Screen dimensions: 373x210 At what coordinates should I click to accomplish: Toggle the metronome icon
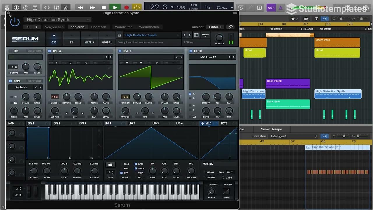(x=280, y=8)
